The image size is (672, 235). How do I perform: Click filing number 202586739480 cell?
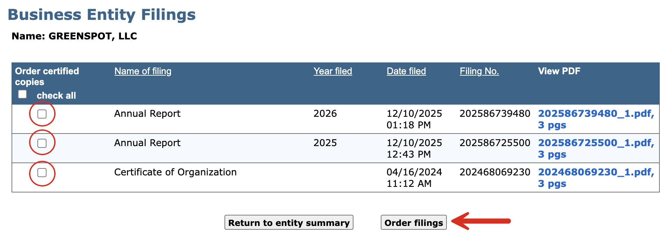495,114
